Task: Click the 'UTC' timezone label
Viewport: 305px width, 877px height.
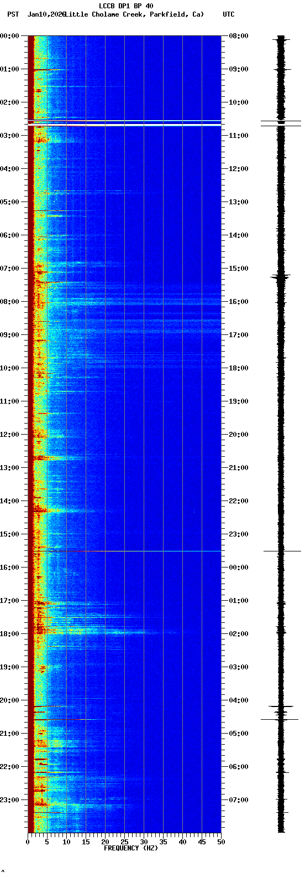Action: pyautogui.click(x=228, y=14)
